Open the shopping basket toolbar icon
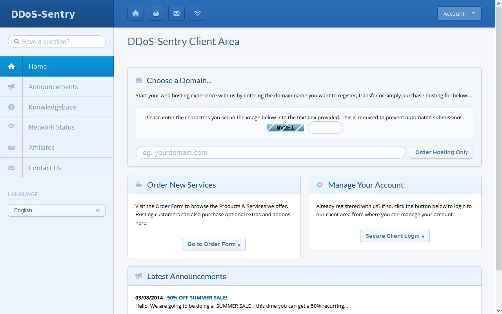This screenshot has width=502, height=314. [x=156, y=13]
